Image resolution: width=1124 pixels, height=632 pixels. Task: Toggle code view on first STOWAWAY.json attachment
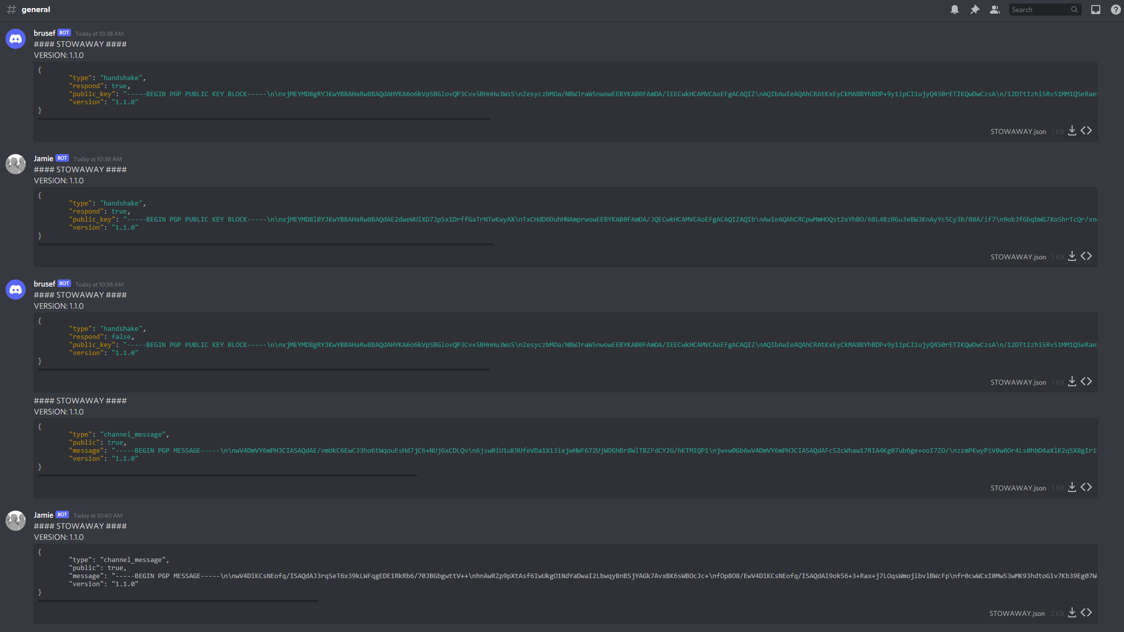coord(1086,131)
